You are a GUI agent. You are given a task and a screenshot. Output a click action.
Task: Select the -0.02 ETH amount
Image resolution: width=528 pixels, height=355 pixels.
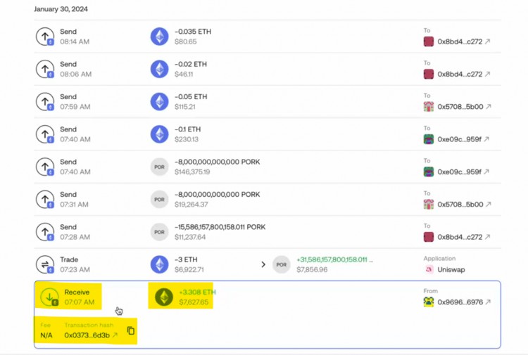pyautogui.click(x=191, y=64)
